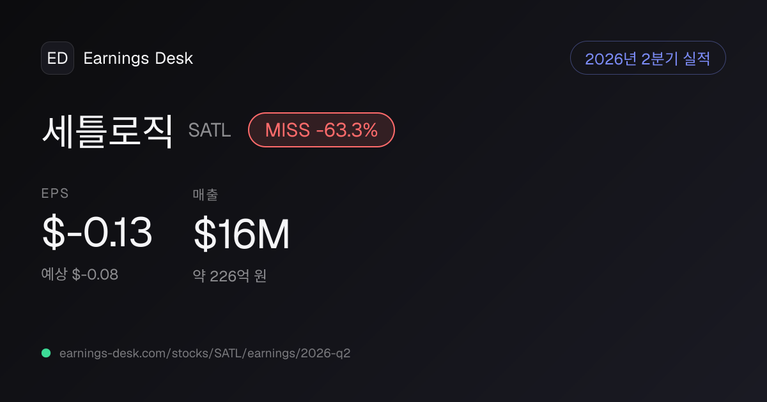The width and height of the screenshot is (767, 402).
Task: Click the ED logo icon
Action: coord(58,58)
